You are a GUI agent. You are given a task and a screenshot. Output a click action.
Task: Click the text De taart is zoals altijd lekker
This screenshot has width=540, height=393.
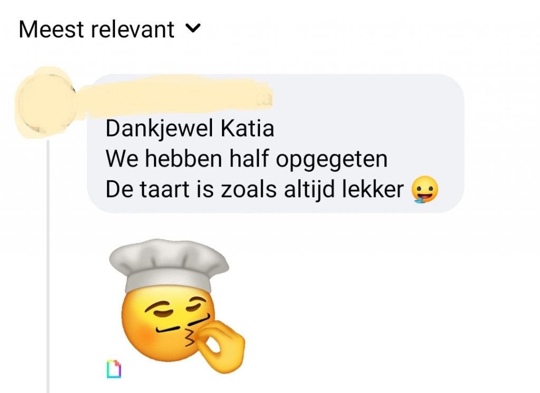(255, 189)
